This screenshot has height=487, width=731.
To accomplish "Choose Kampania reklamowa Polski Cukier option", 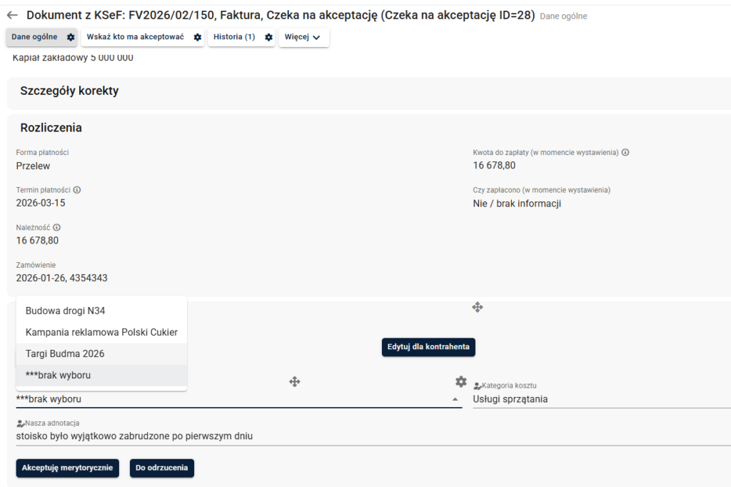I will 101,332.
